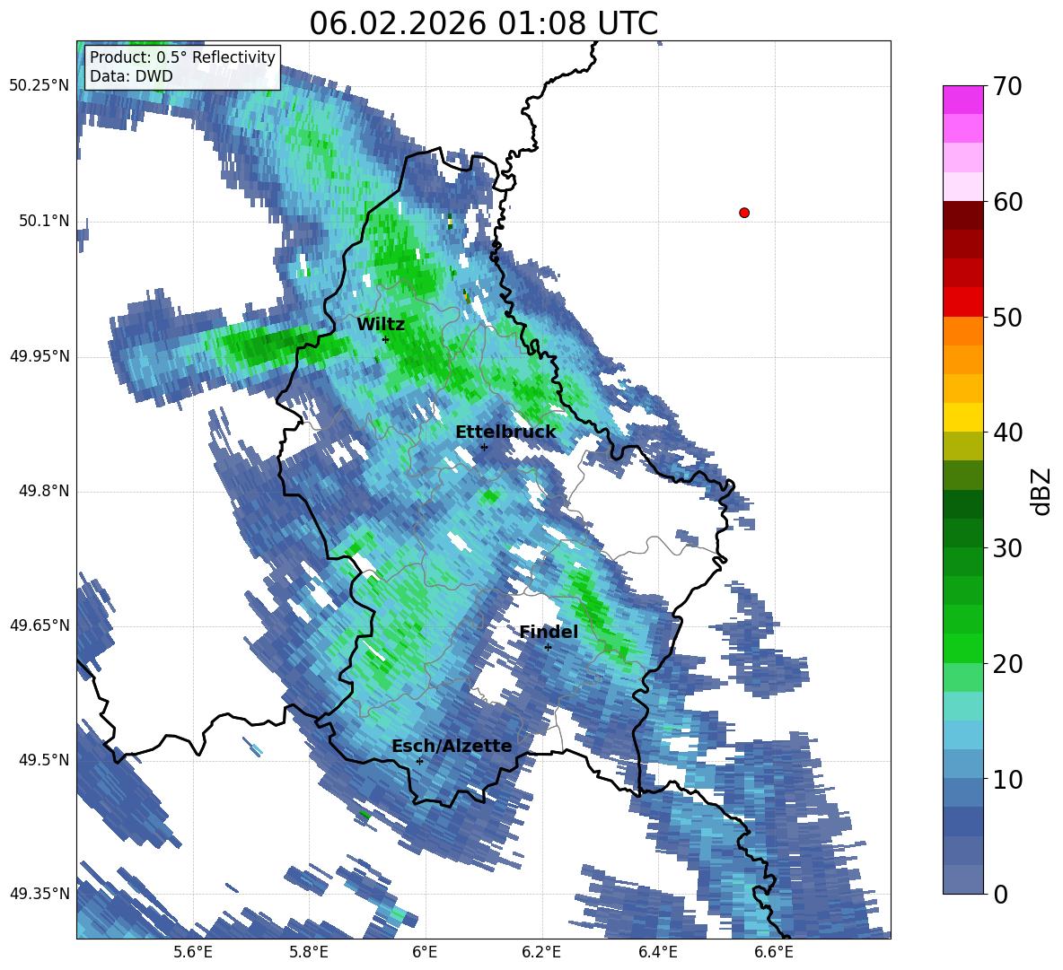Click the 49.8°N latitude label
1063x970 pixels.
coord(44,491)
